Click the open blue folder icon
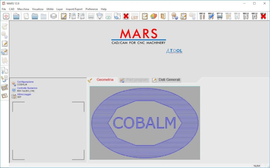The image size is (270, 168). [35, 16]
